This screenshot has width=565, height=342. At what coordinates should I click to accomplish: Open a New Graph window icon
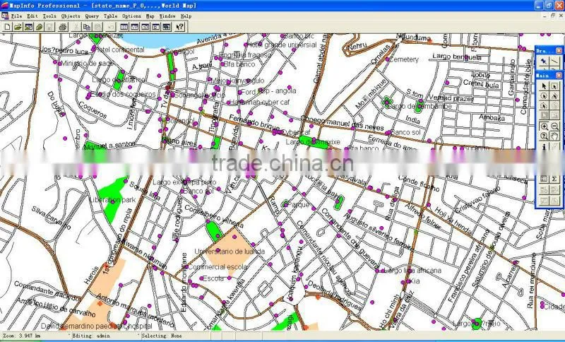coord(145,27)
